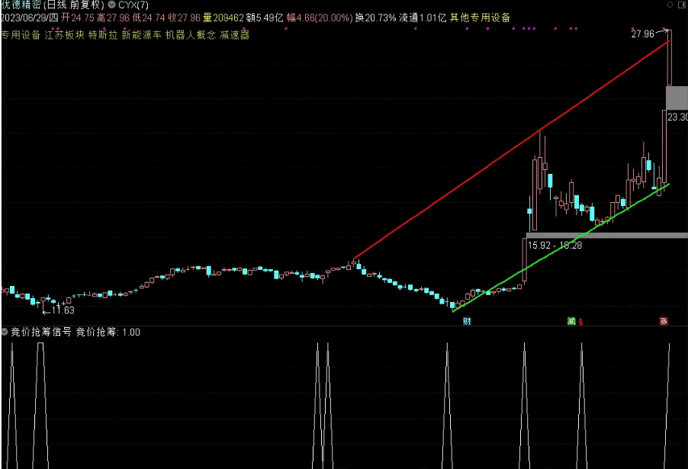
Task: Click the close price 收27.96 in header
Action: tap(185, 18)
